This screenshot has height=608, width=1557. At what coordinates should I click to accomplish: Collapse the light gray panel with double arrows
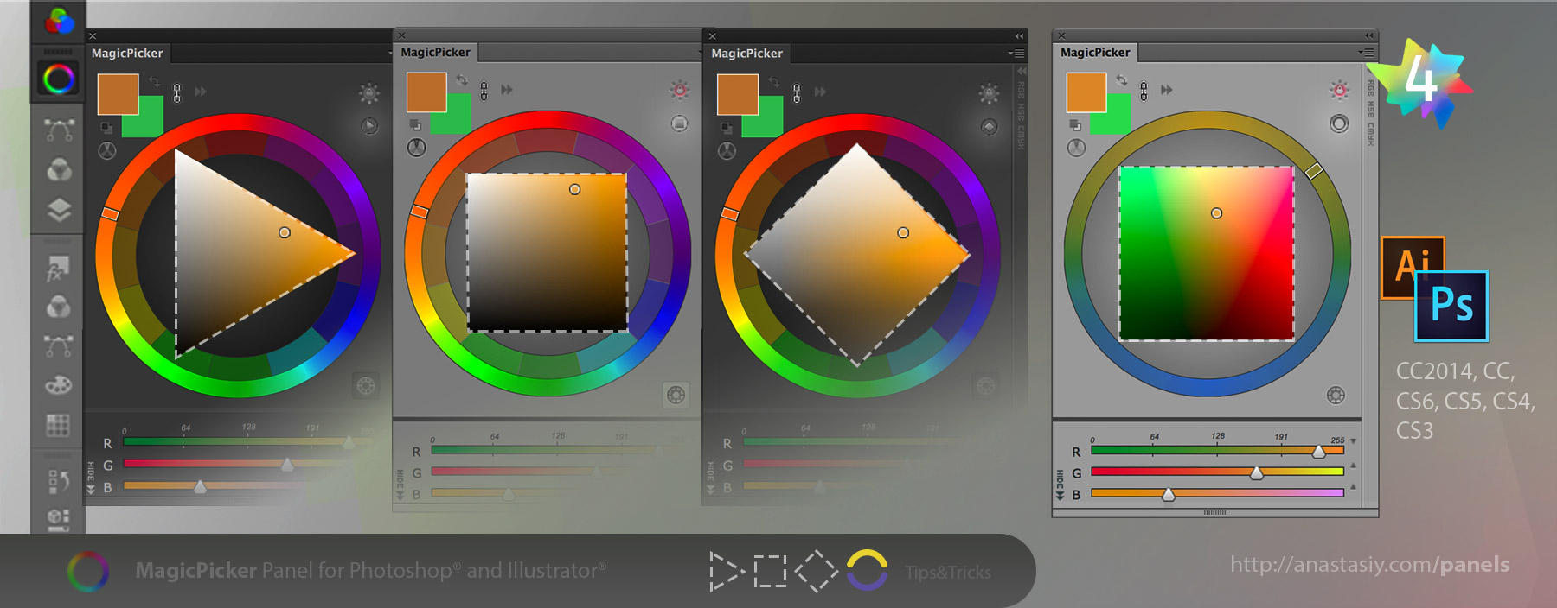(x=1369, y=35)
